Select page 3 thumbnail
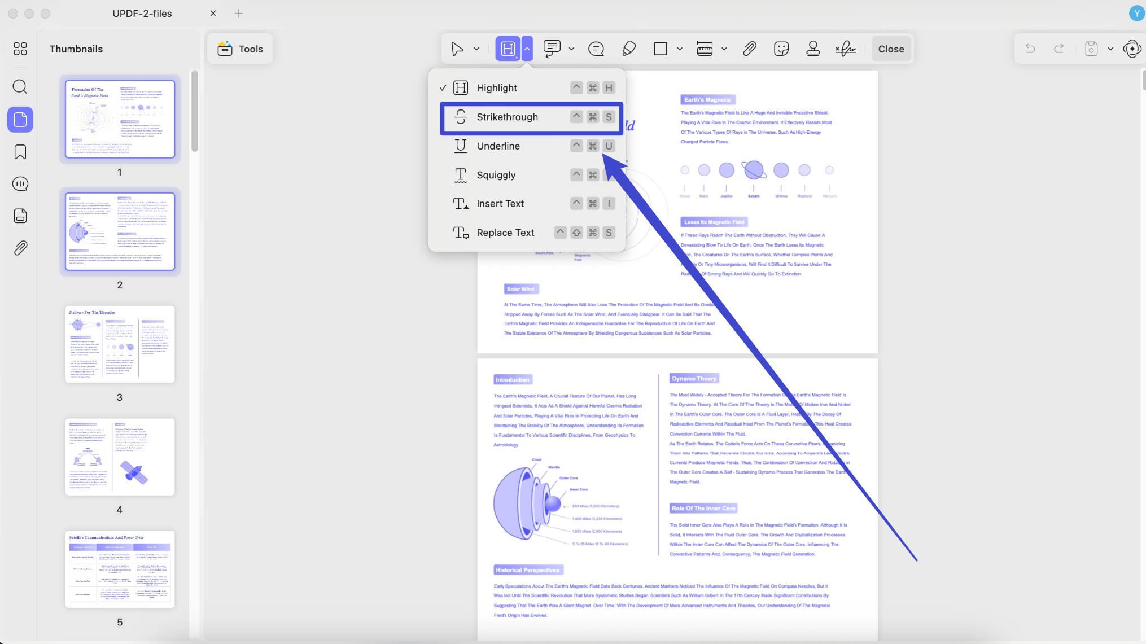 point(120,344)
